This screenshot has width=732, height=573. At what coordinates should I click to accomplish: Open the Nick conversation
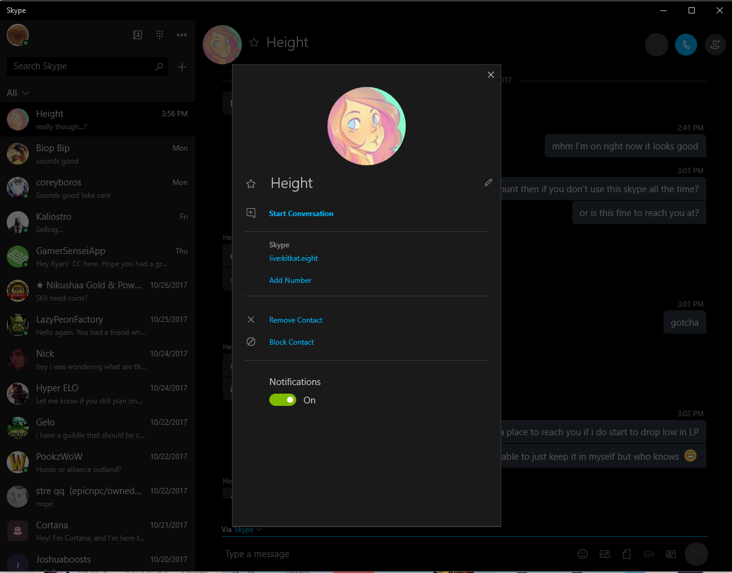(x=97, y=359)
